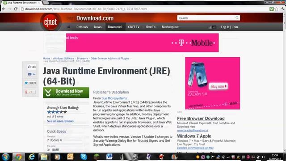The image size is (286, 161).
Task: Open the How To navigation item
Action: pos(151,27)
